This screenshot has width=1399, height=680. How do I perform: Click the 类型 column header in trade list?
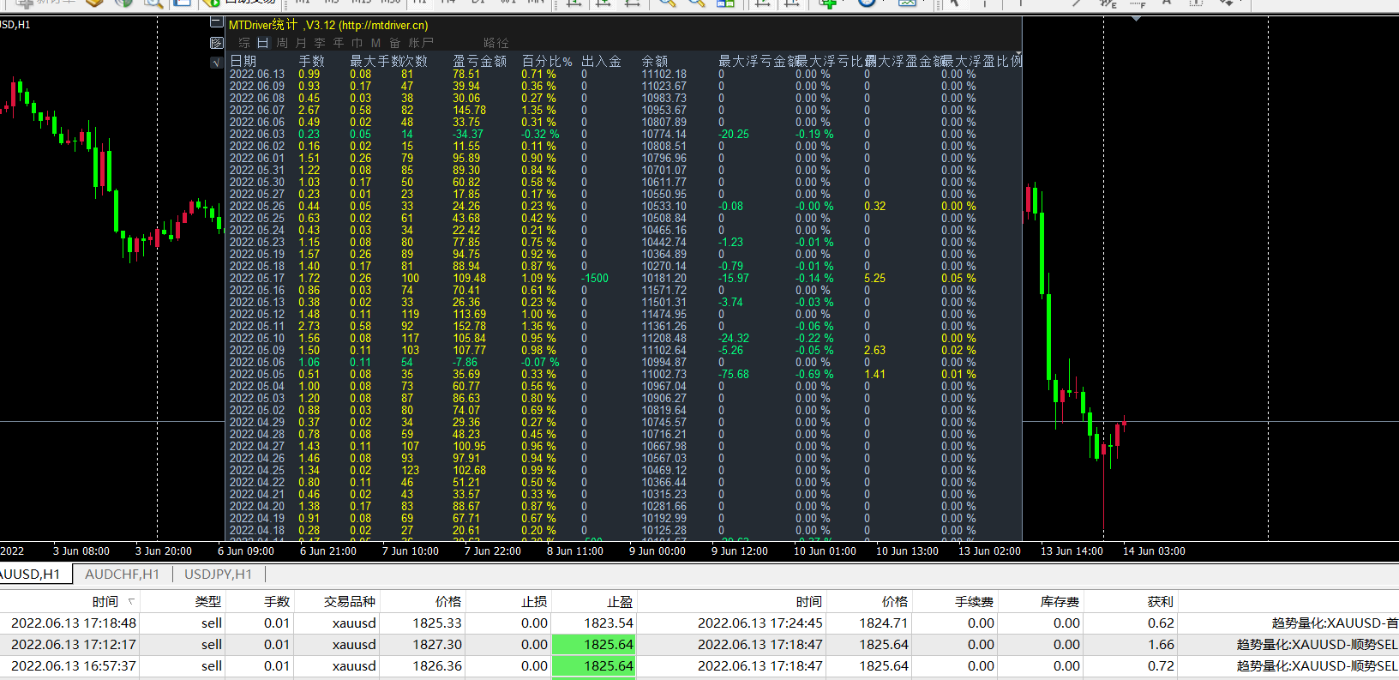207,602
